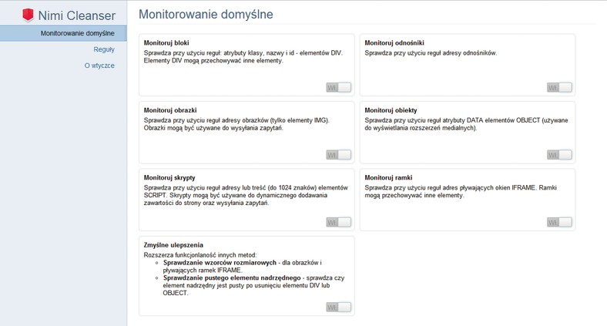The width and height of the screenshot is (607, 326).
Task: Click the Monitoruj obrazki card title
Action: pyautogui.click(x=170, y=110)
